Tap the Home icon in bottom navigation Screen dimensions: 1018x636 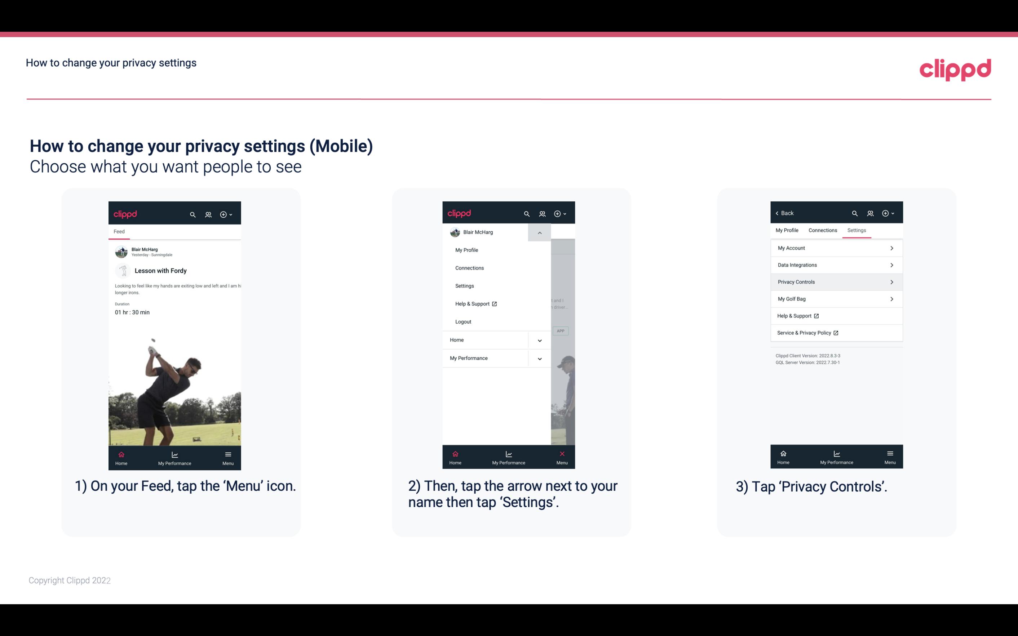click(121, 454)
